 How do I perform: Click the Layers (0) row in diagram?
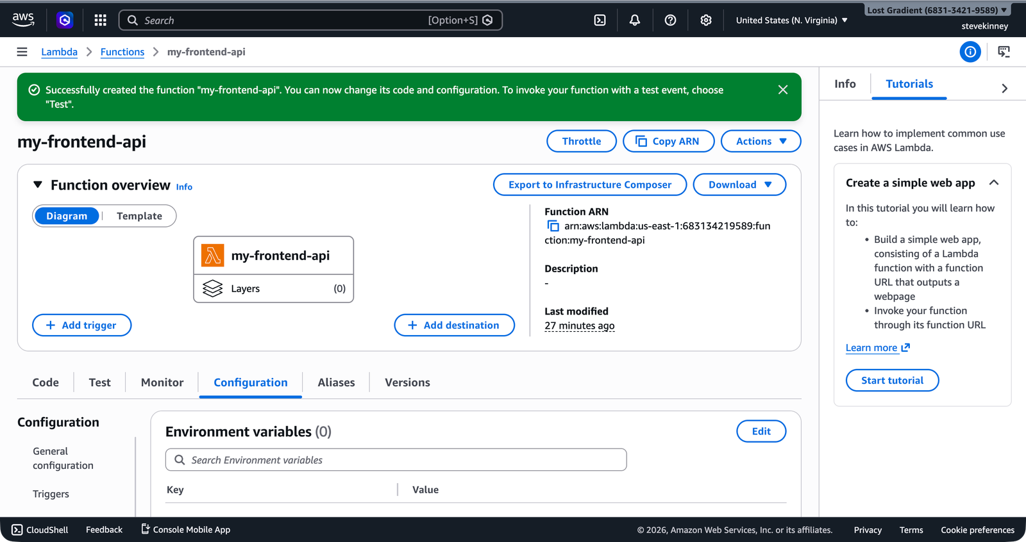[x=273, y=289]
